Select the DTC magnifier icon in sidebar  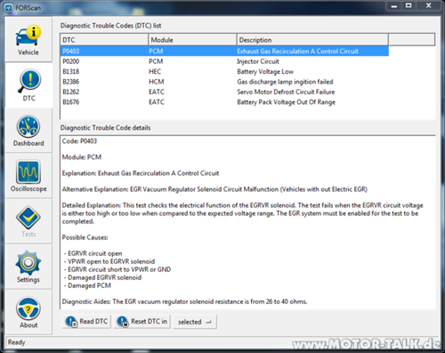click(x=29, y=81)
